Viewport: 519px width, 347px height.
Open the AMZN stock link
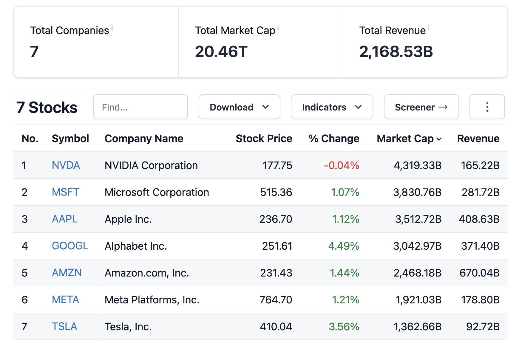click(67, 273)
